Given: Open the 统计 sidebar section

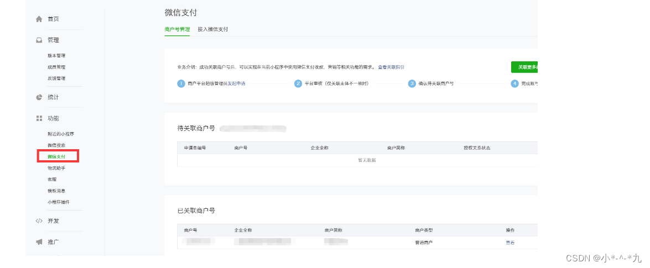Looking at the screenshot, I should [53, 97].
